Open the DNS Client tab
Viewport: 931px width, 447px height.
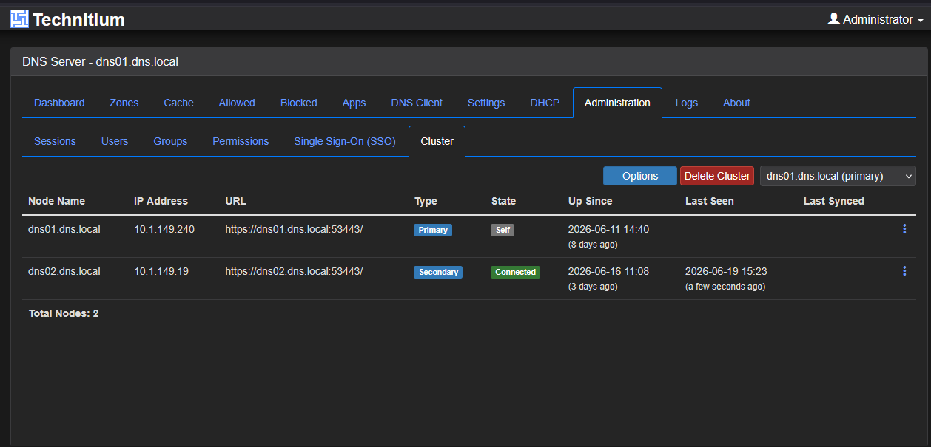[417, 103]
